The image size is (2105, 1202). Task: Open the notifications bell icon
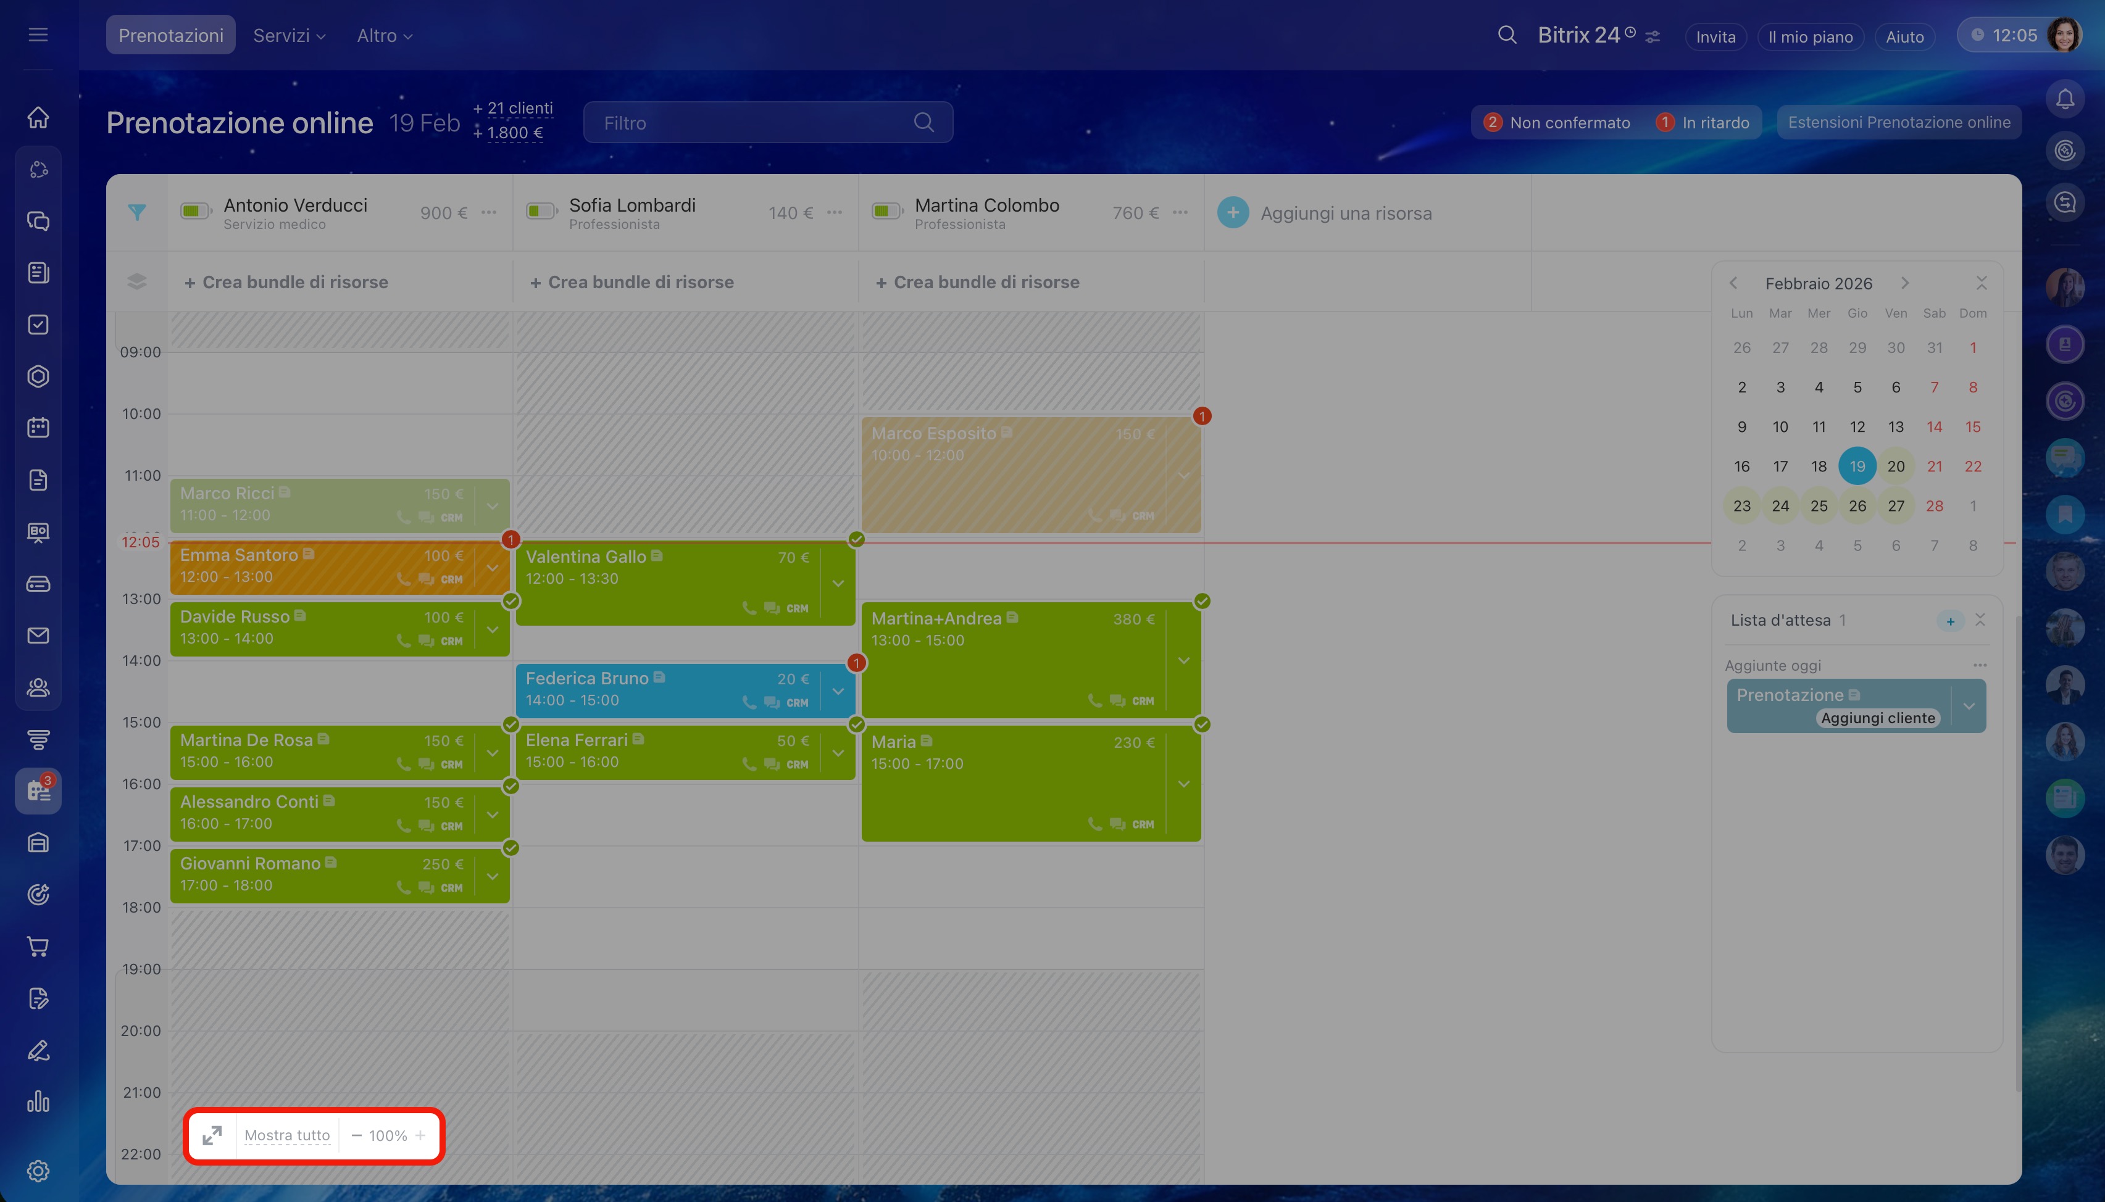(2064, 100)
